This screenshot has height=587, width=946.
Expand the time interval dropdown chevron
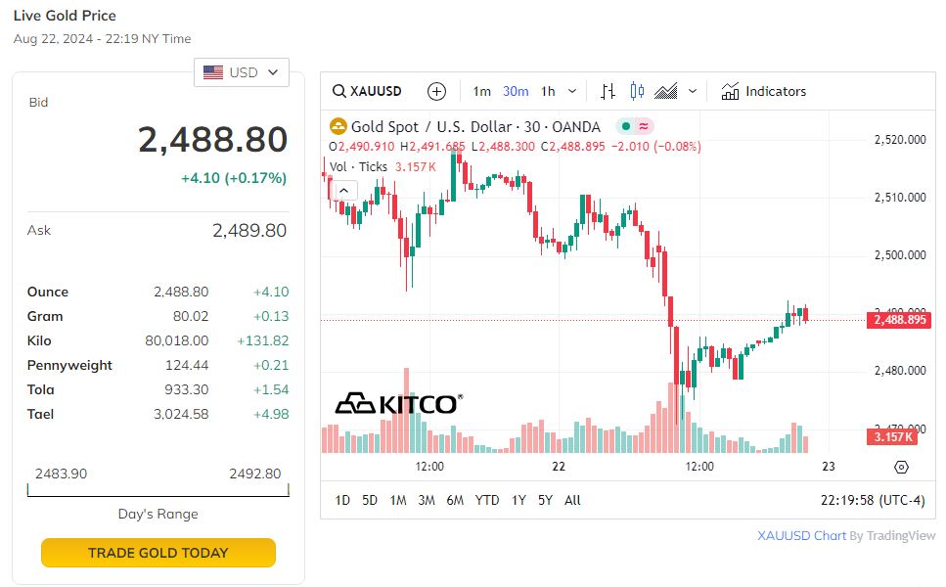click(x=572, y=91)
